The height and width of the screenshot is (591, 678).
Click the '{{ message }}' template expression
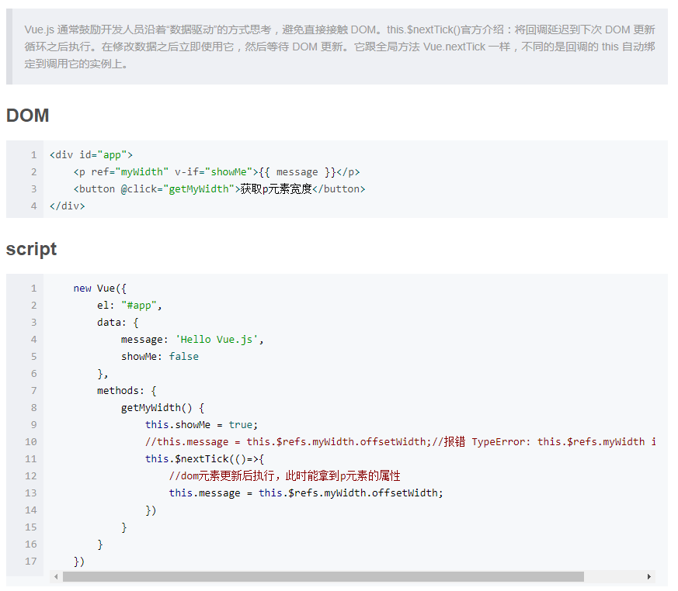(297, 172)
